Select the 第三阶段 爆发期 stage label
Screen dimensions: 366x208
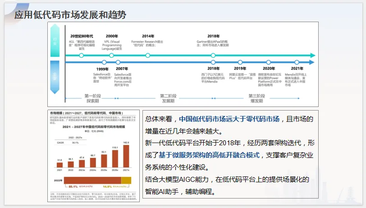(256, 98)
